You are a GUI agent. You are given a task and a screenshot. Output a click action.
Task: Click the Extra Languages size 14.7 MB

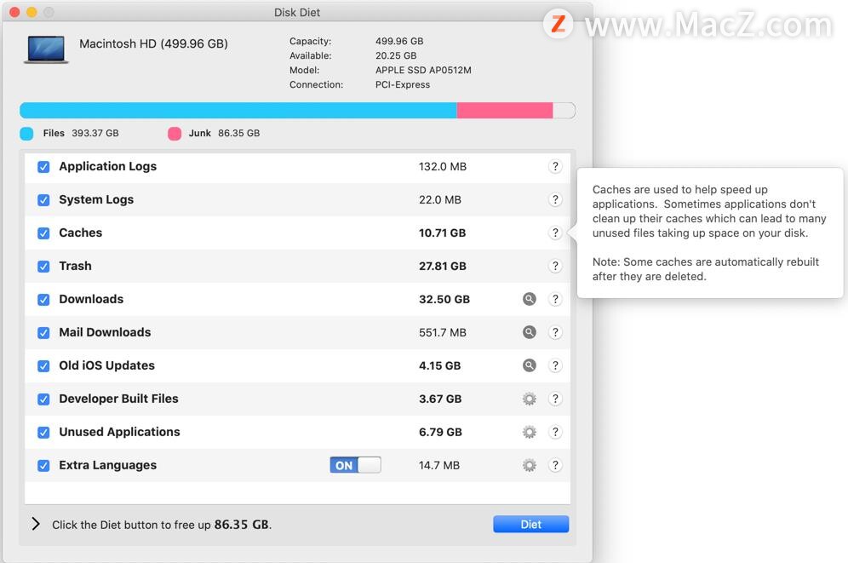click(439, 465)
